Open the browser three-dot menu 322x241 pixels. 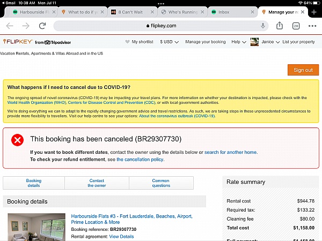312,26
